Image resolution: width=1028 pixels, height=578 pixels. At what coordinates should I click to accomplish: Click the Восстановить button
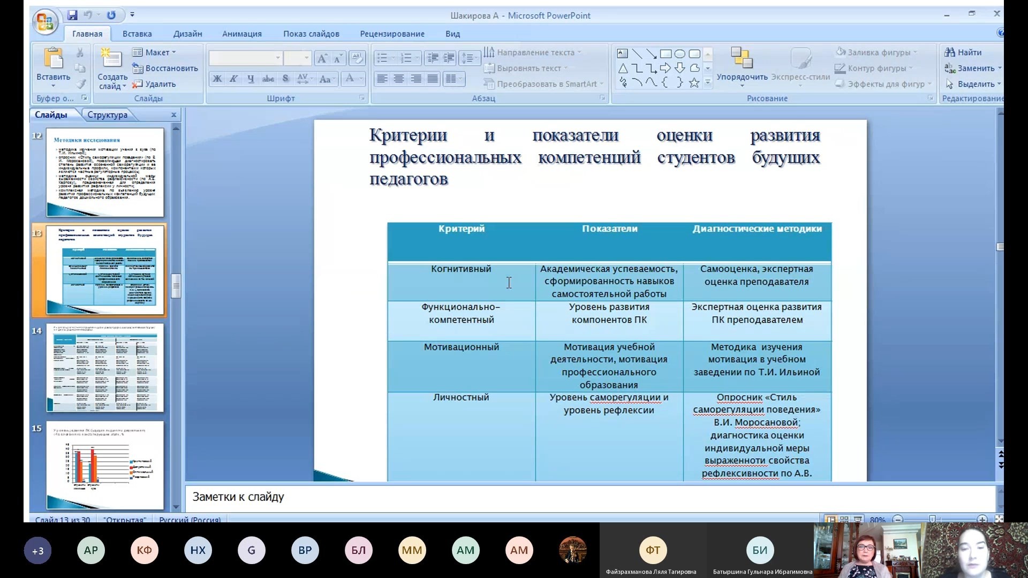point(165,69)
